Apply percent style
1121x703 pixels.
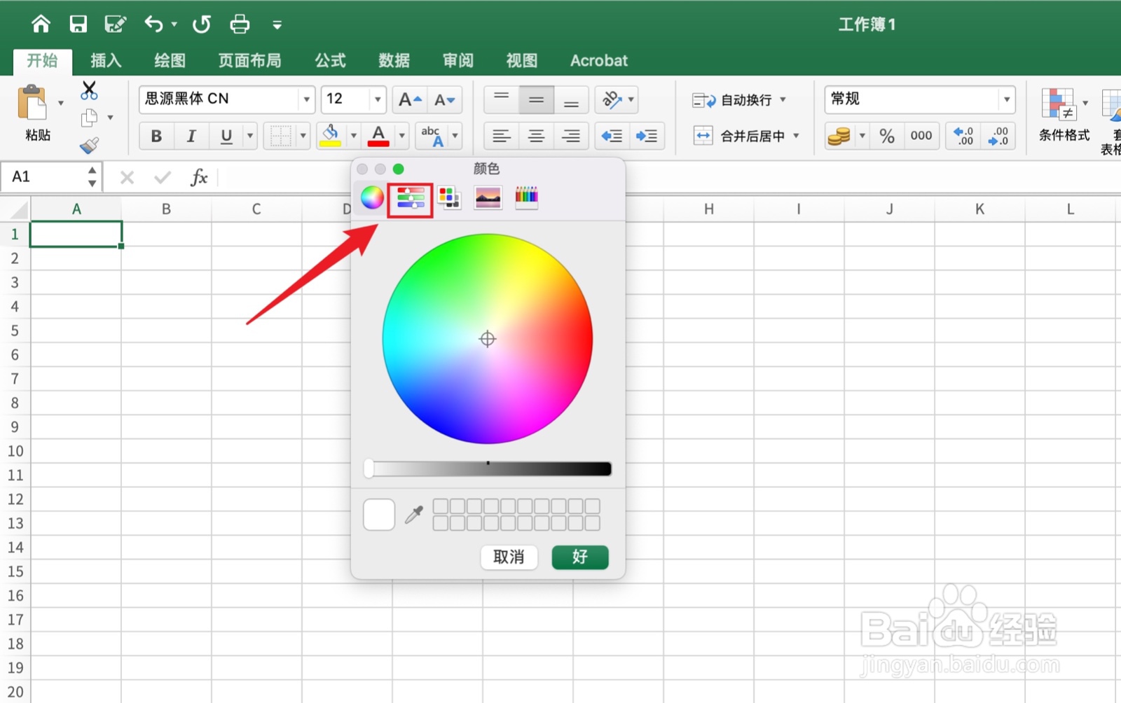click(887, 136)
